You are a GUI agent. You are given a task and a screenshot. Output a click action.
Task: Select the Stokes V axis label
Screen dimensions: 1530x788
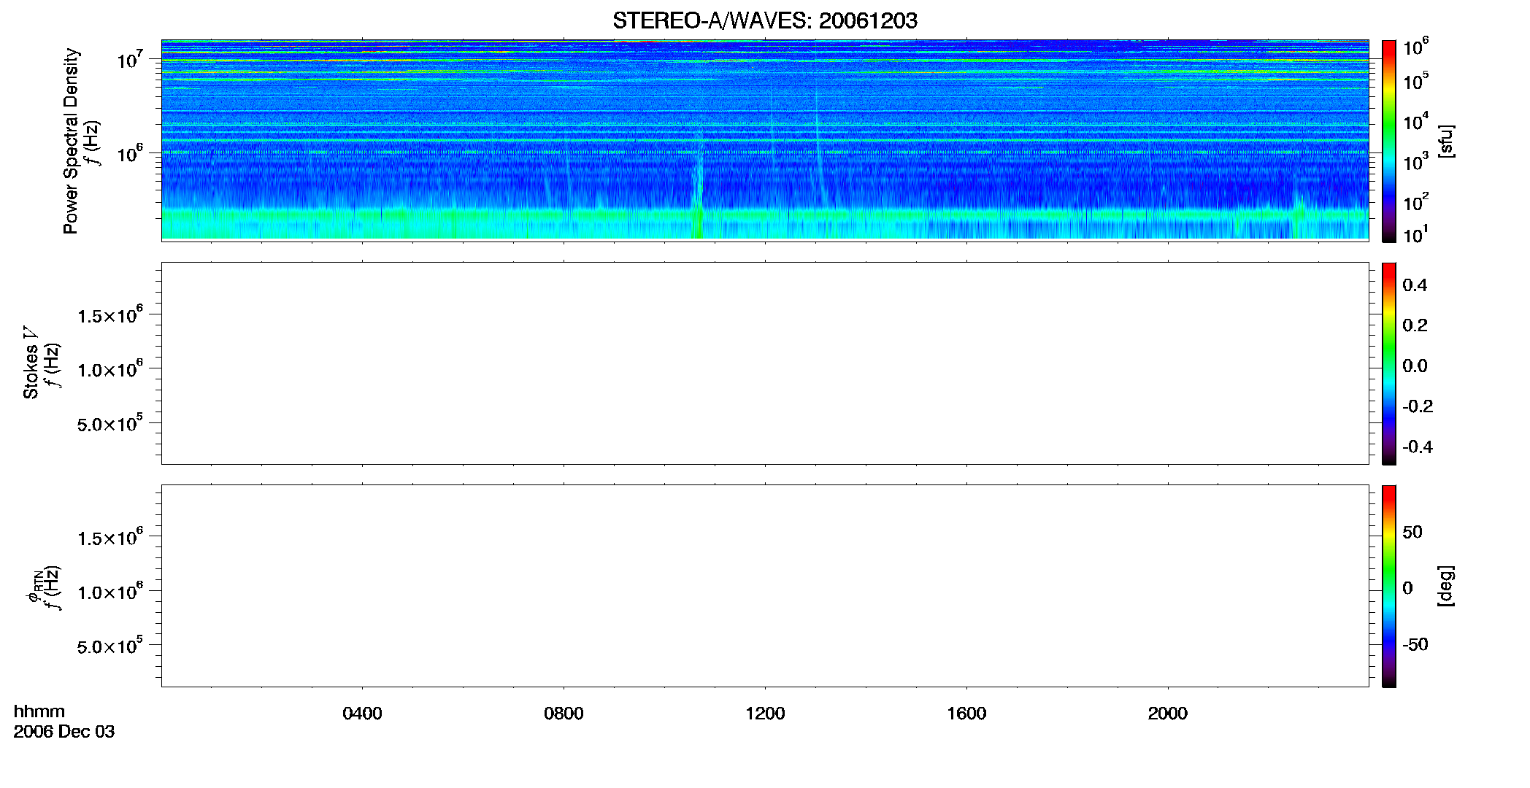tap(31, 363)
